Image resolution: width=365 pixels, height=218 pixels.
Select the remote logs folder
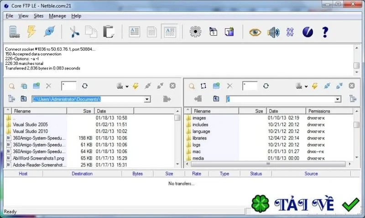pos(196,145)
